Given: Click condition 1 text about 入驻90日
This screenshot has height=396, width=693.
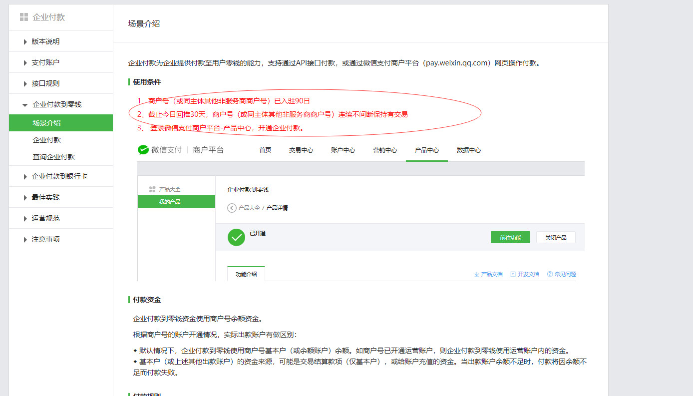Looking at the screenshot, I should point(224,100).
